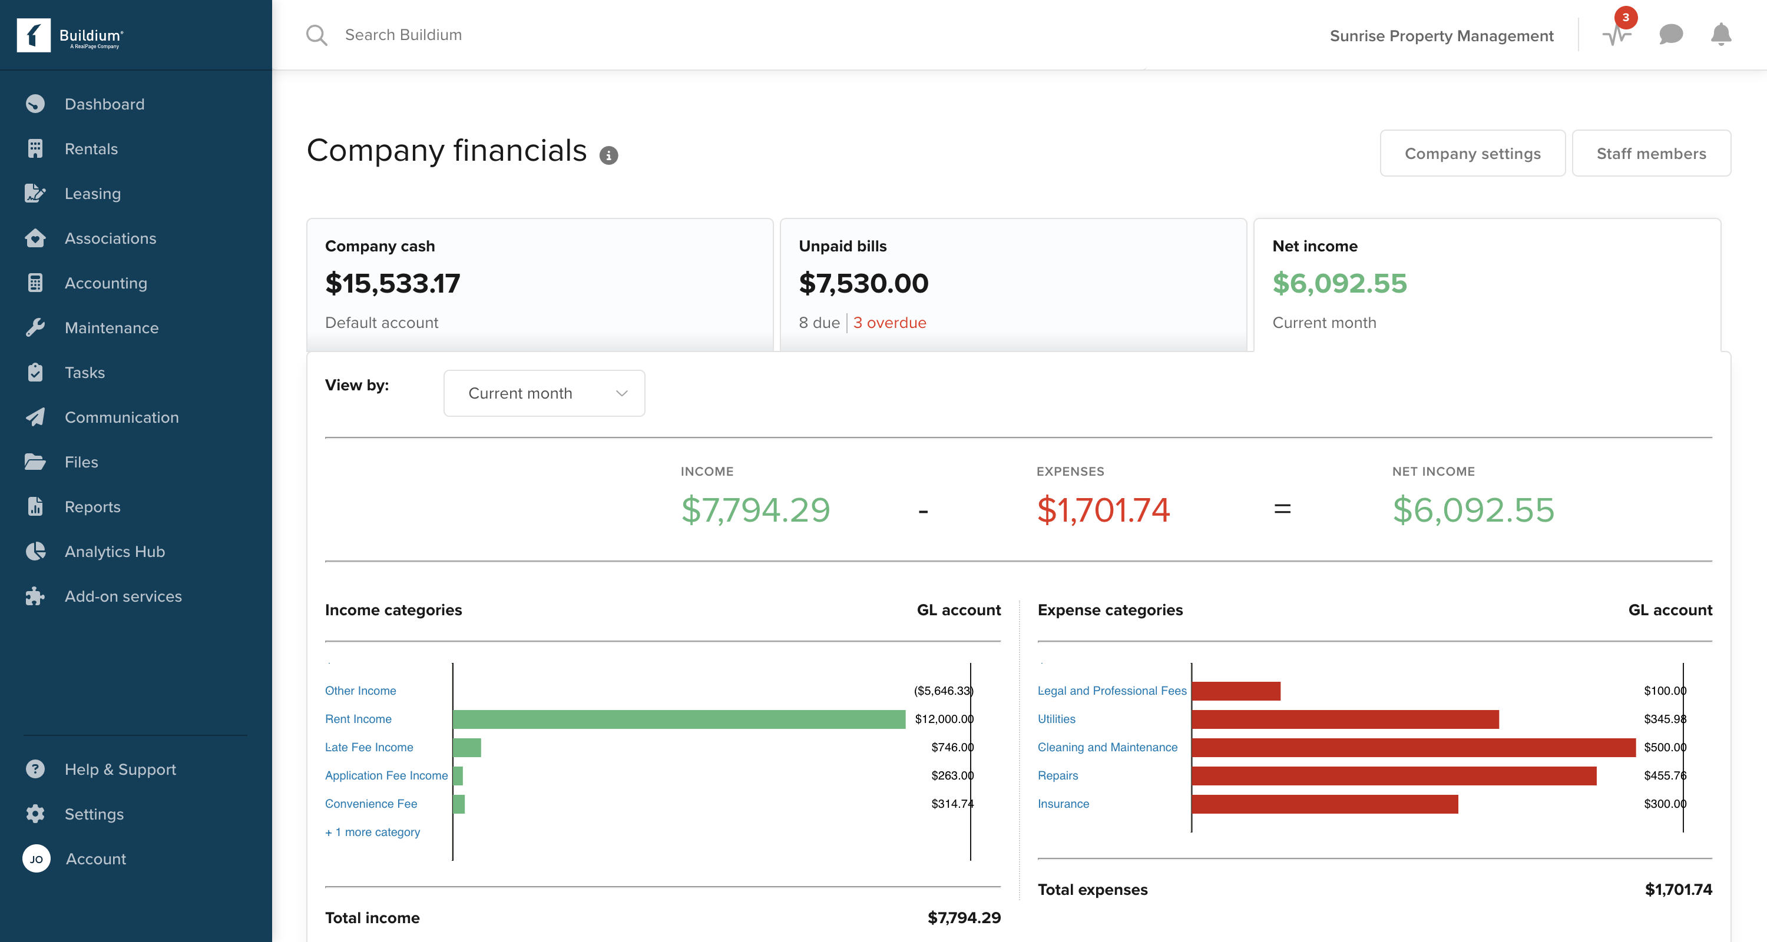Open Accounting in the sidebar menu
The height and width of the screenshot is (942, 1767).
click(x=105, y=283)
